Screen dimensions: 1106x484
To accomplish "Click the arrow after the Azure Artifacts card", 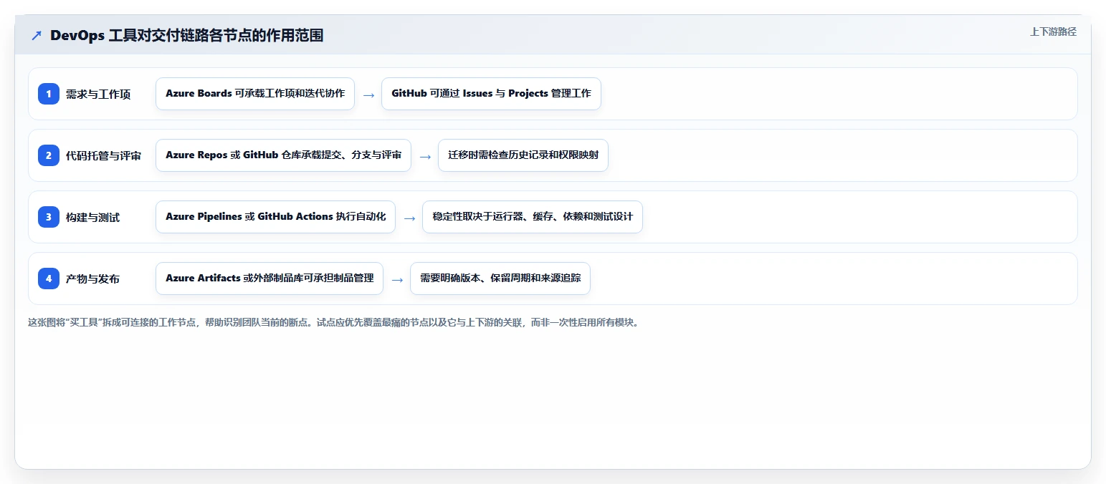I will 397,279.
